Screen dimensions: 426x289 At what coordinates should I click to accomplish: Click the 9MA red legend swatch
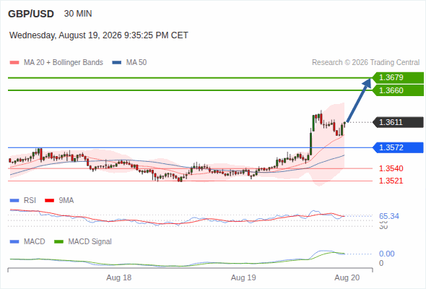click(49, 201)
